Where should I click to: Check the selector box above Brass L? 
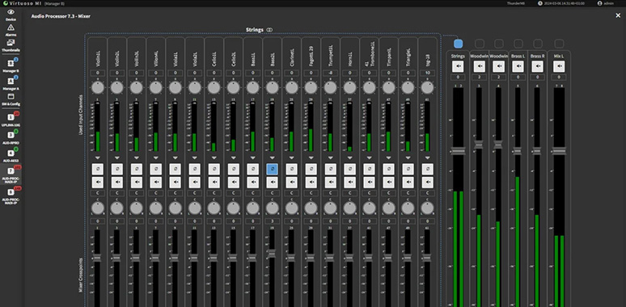coord(518,44)
